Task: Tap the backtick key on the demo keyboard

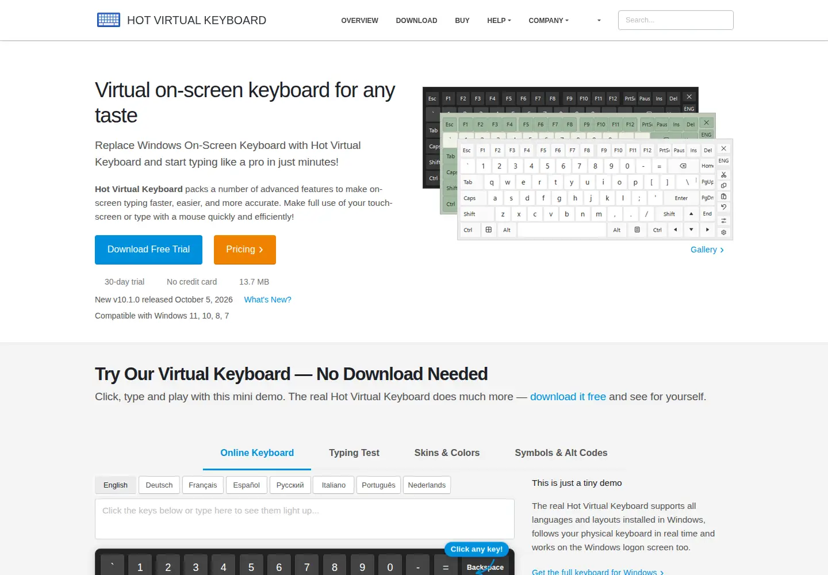Action: point(112,566)
